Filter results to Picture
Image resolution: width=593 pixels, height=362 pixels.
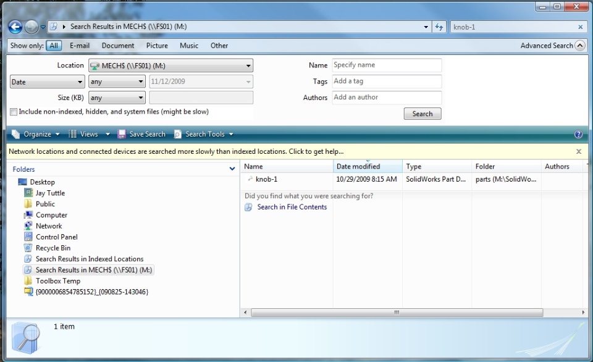click(157, 45)
